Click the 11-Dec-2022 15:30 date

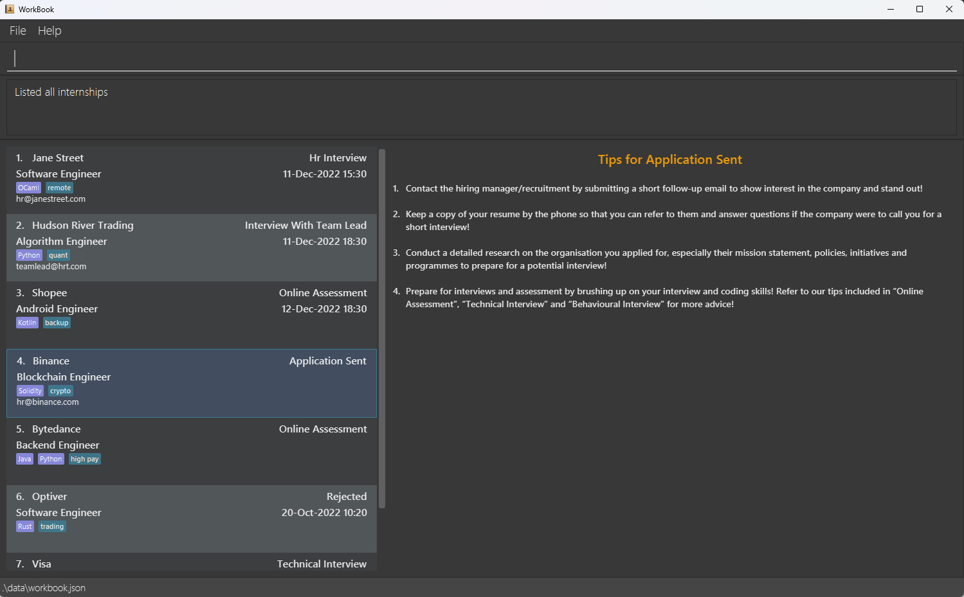[325, 174]
